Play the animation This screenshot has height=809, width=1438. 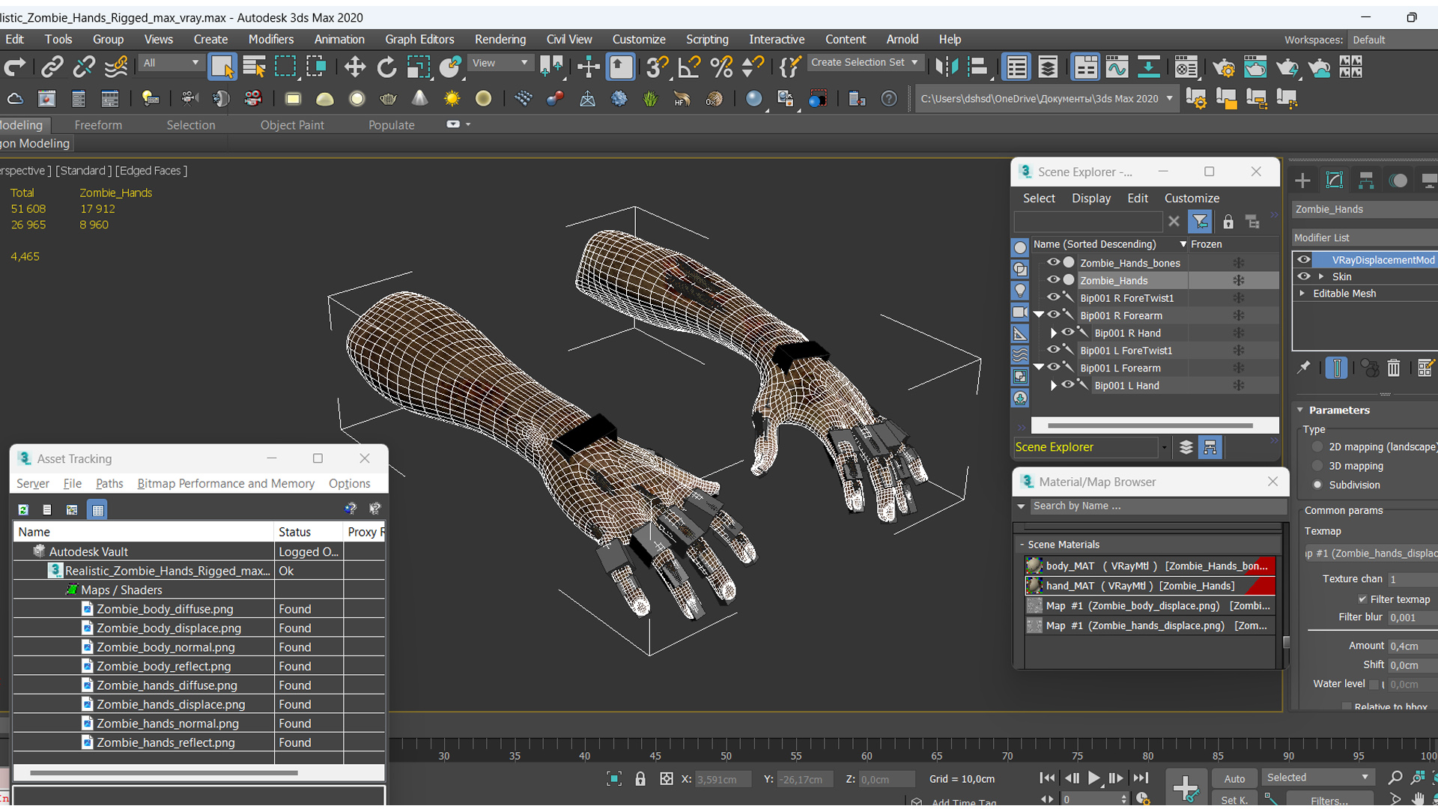(x=1093, y=778)
